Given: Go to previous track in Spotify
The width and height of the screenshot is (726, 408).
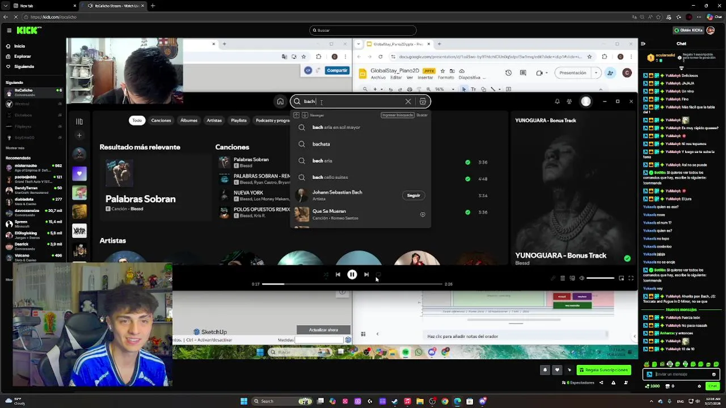Looking at the screenshot, I should (337, 274).
